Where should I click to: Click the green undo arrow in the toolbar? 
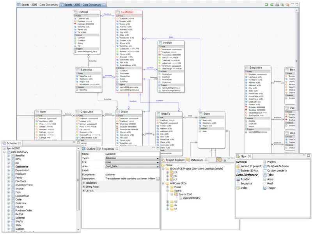click(x=266, y=5)
